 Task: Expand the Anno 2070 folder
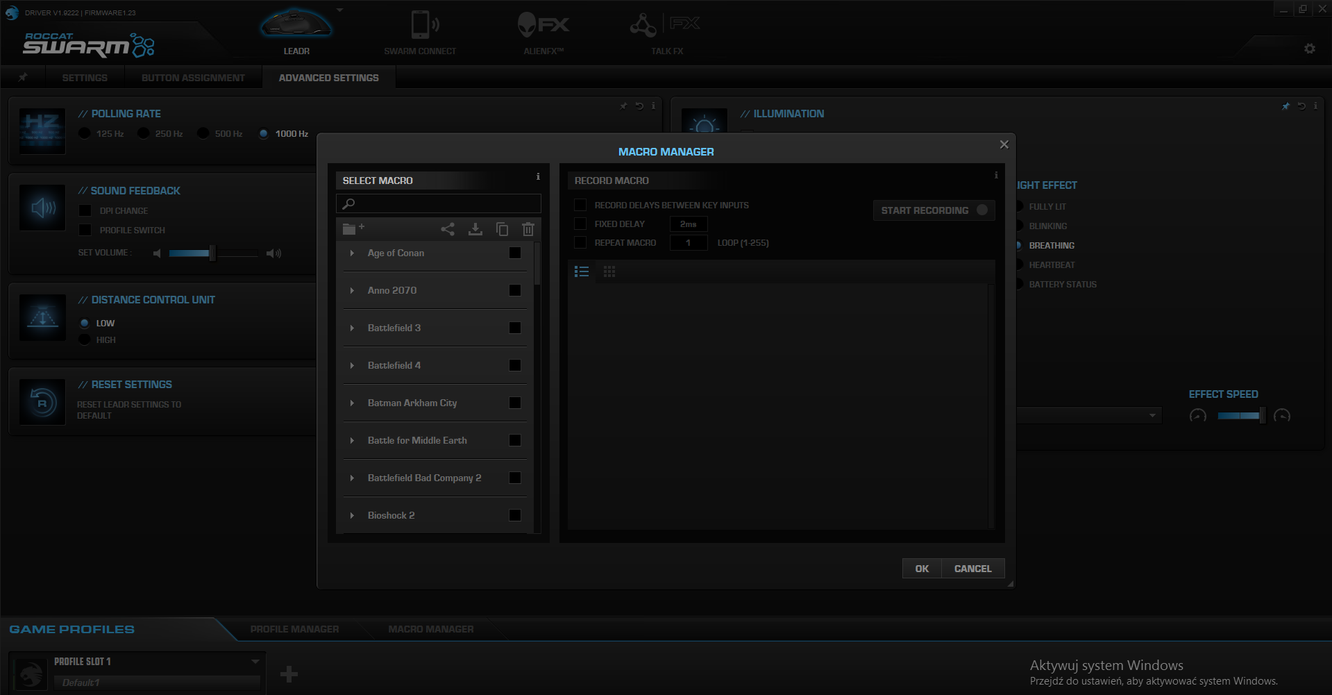[x=353, y=290]
